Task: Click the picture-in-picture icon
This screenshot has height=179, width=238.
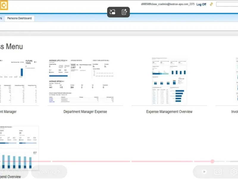Action: [x=112, y=12]
